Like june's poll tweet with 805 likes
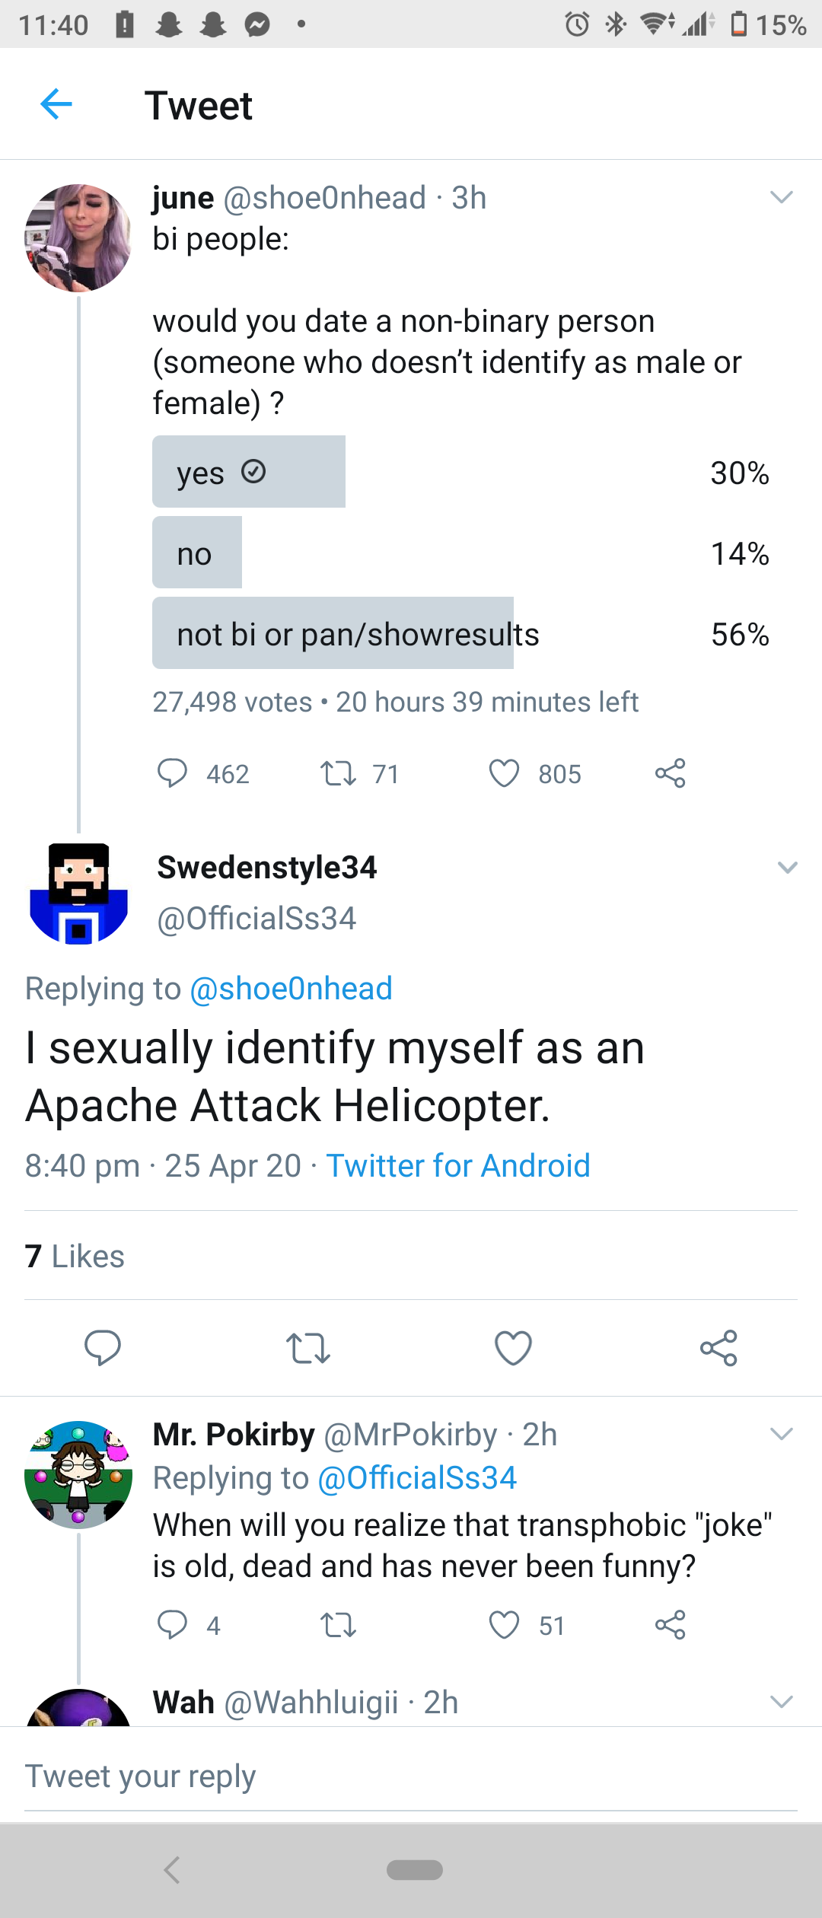The image size is (822, 1918). coord(504,773)
